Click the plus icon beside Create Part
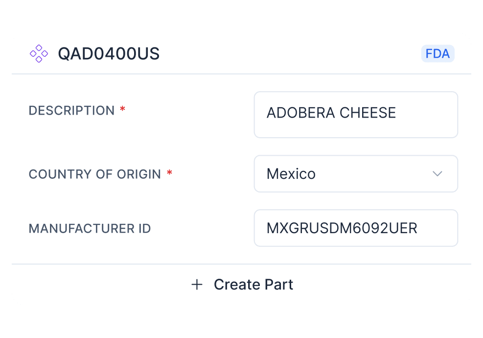Image resolution: width=483 pixels, height=338 pixels. click(x=197, y=284)
